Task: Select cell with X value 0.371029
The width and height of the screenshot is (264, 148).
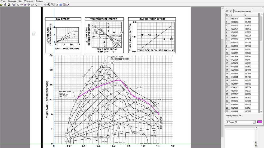Action: [237, 46]
